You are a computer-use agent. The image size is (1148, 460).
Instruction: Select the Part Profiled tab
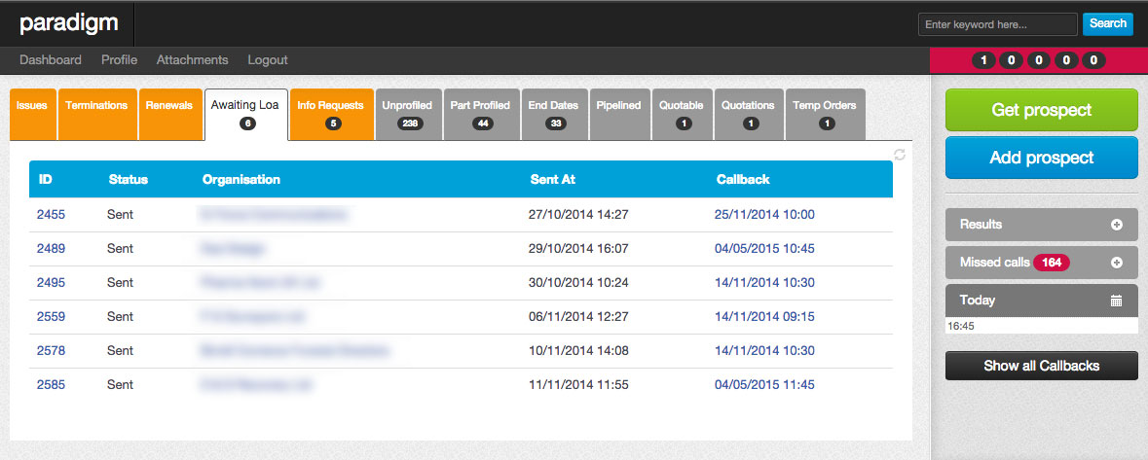pos(480,113)
